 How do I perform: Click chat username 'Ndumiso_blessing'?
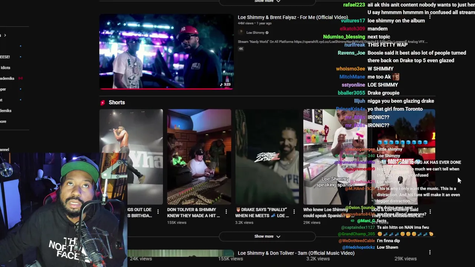coord(344,37)
